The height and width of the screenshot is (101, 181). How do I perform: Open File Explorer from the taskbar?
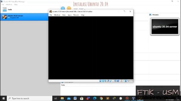pyautogui.click(x=62, y=98)
